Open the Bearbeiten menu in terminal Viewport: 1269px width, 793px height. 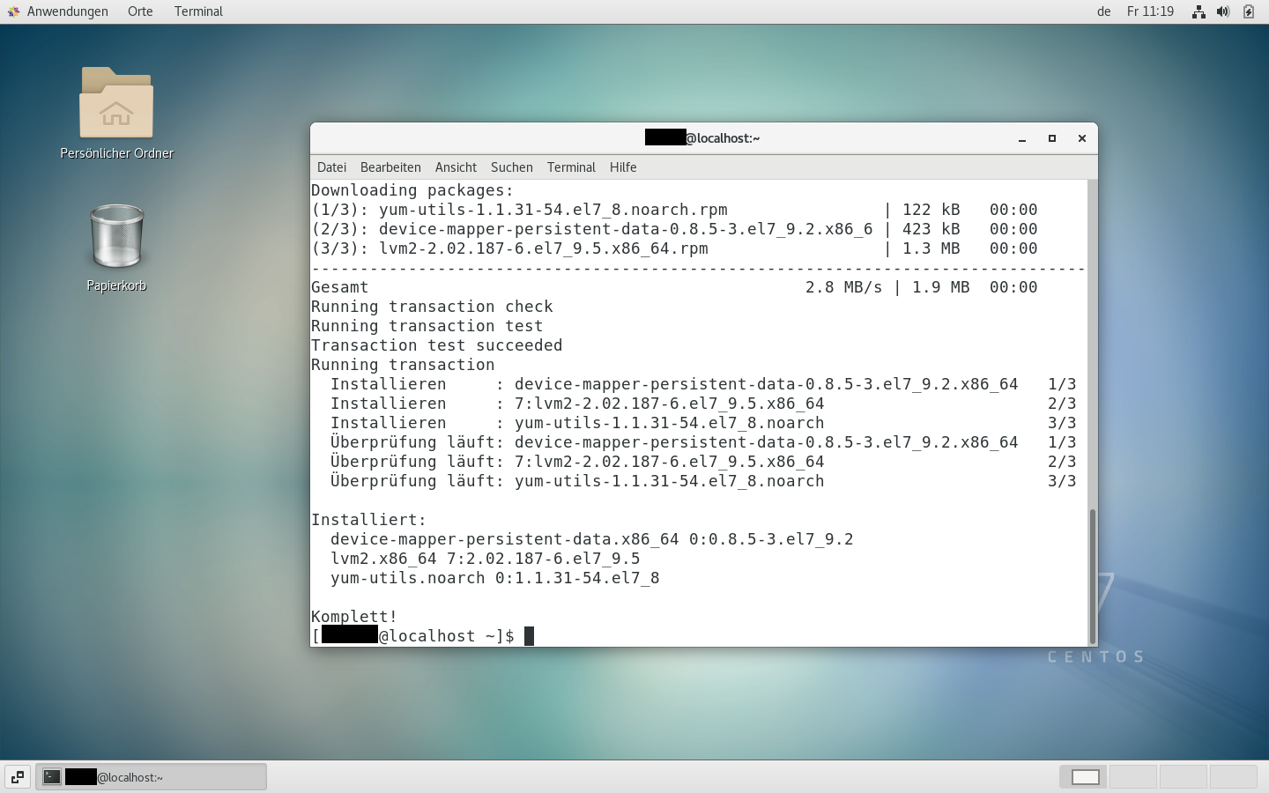click(390, 167)
